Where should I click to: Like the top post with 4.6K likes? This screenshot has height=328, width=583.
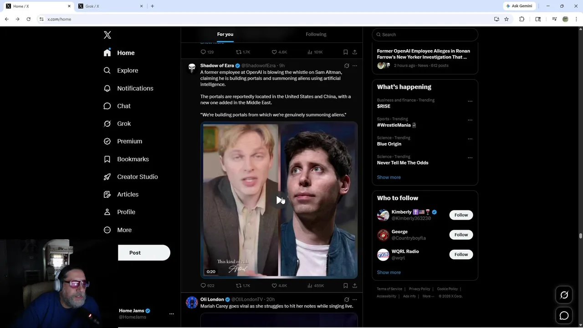pos(279,52)
